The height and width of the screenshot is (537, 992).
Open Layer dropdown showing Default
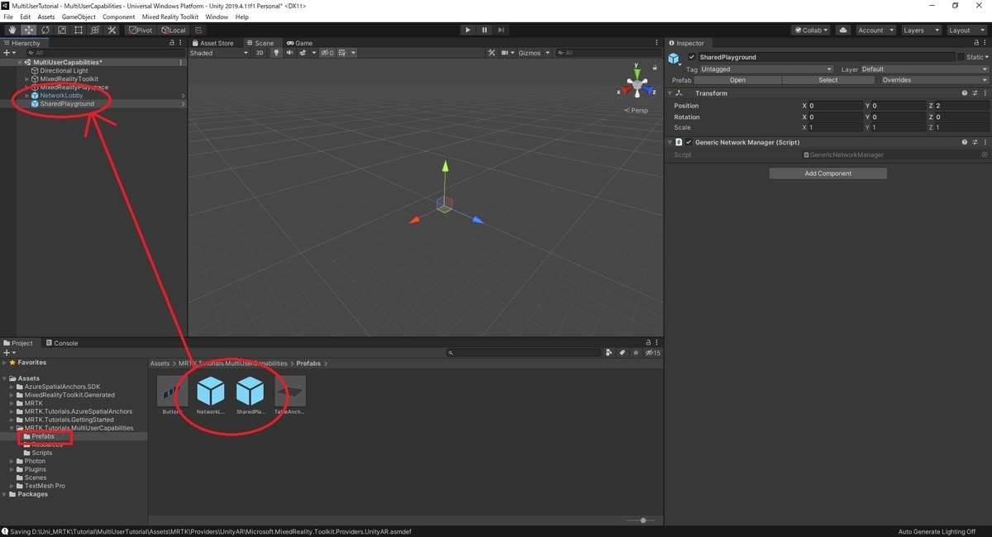(x=924, y=69)
